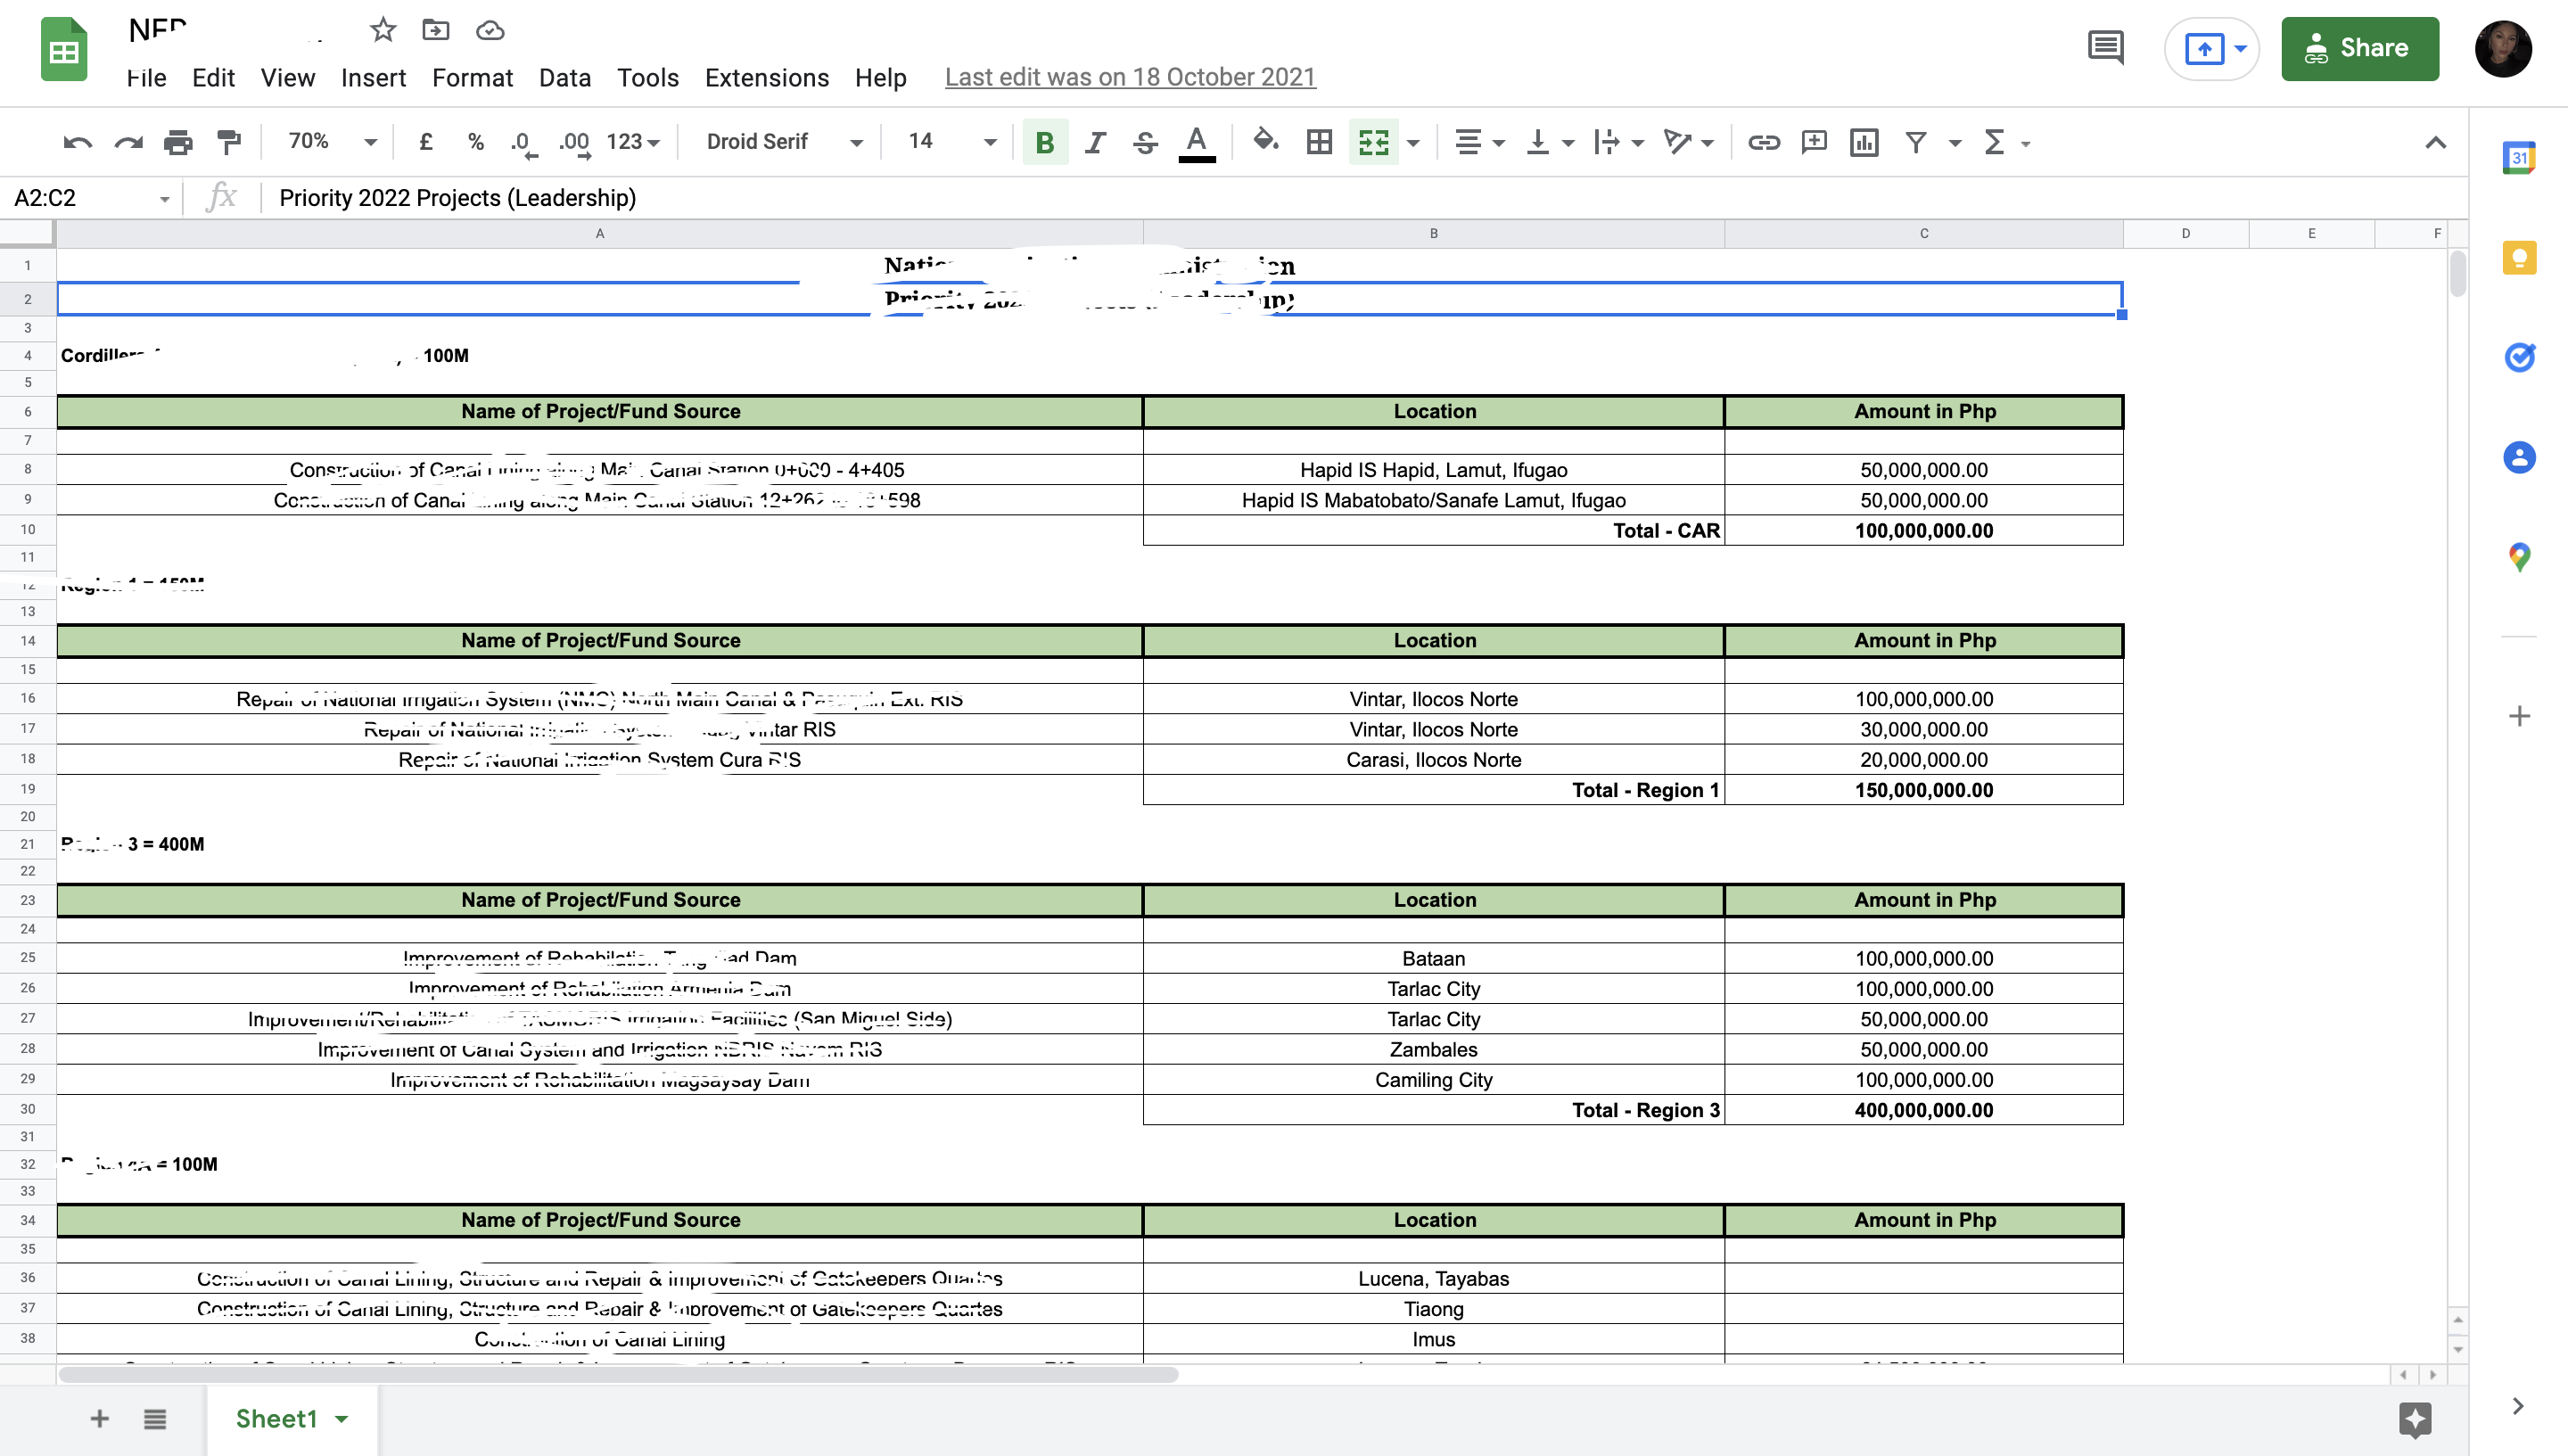Toggle Bold formatting
This screenshot has width=2568, height=1456.
[x=1045, y=142]
